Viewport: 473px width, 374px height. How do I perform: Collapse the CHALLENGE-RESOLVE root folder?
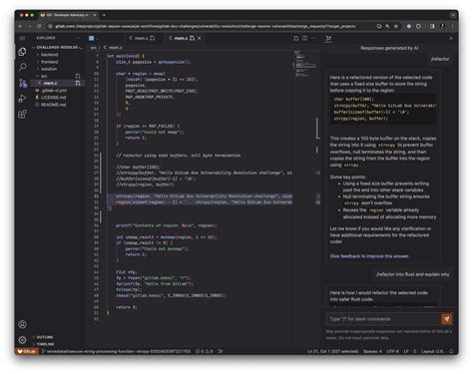(x=57, y=47)
